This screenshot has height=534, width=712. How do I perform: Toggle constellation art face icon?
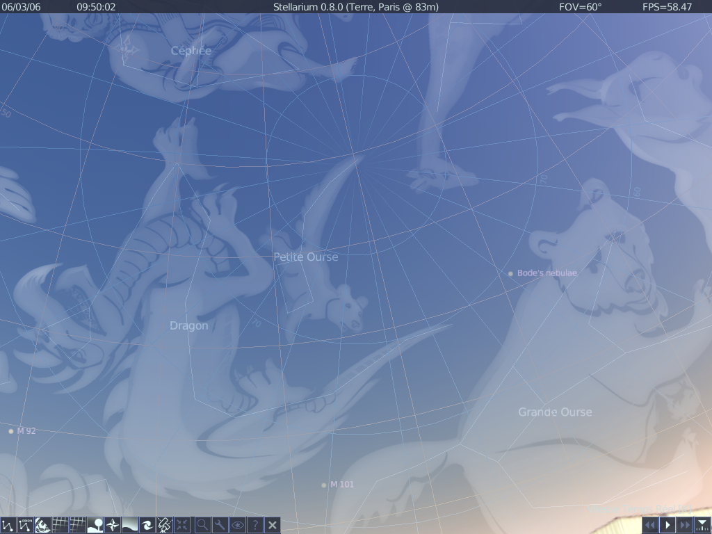click(x=42, y=526)
